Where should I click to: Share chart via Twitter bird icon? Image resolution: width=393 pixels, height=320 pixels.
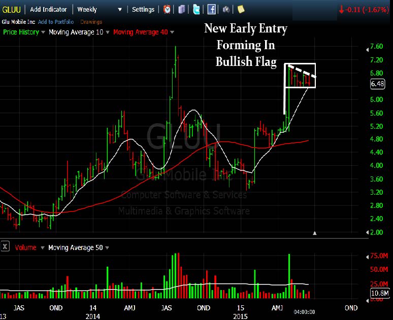(x=196, y=10)
